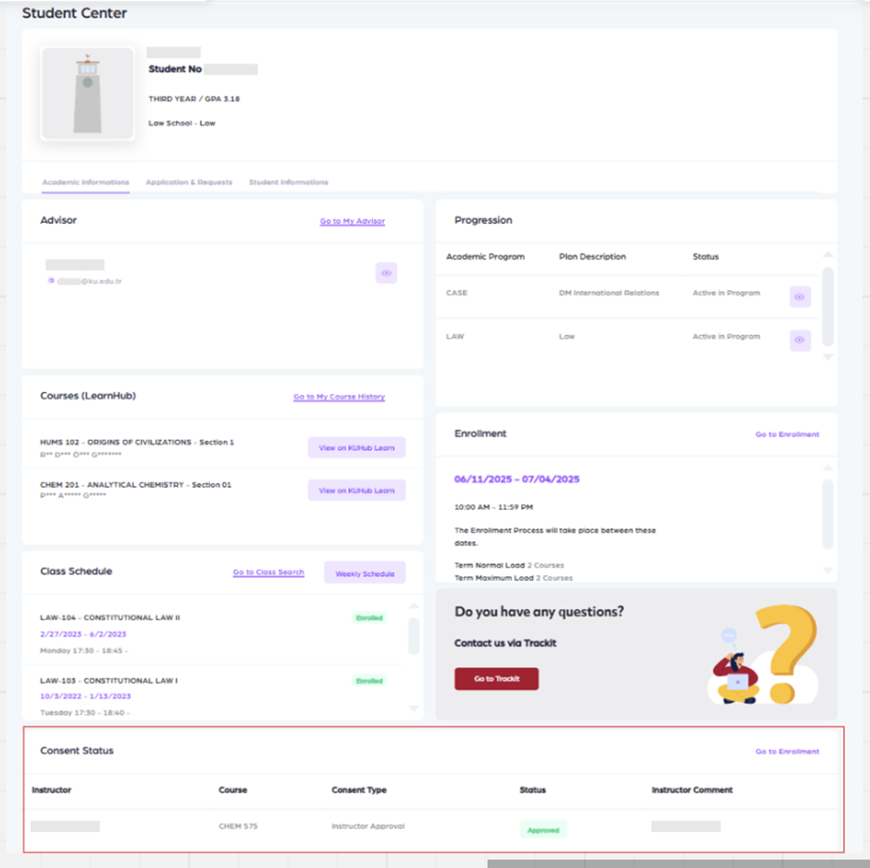View HUMS 102 on KUHub Learn
This screenshot has height=868, width=870.
(x=356, y=448)
